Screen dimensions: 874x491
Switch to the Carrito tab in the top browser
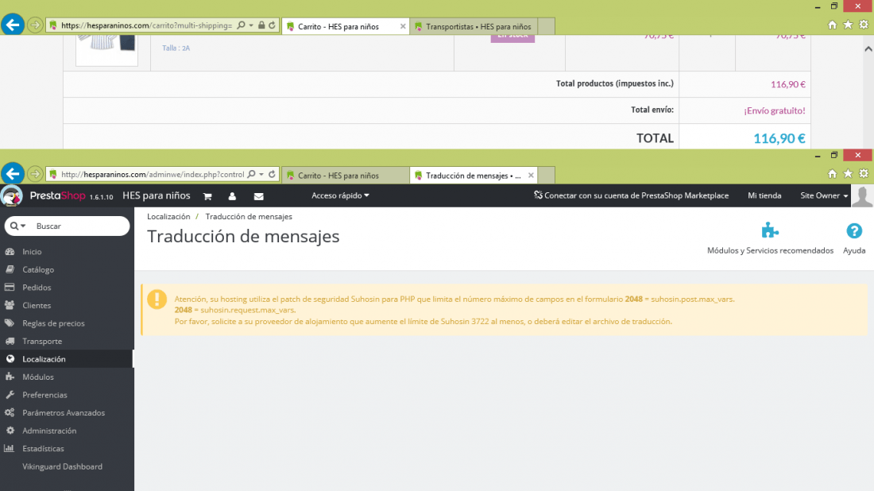click(339, 26)
